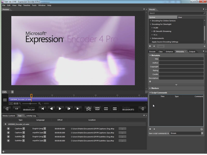Jump to the previous item start
Image resolution: width=207 pixels, height=155 pixels.
coord(42,109)
